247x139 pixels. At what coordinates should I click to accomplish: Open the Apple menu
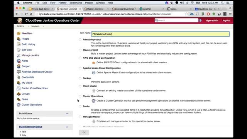coord(18,3)
